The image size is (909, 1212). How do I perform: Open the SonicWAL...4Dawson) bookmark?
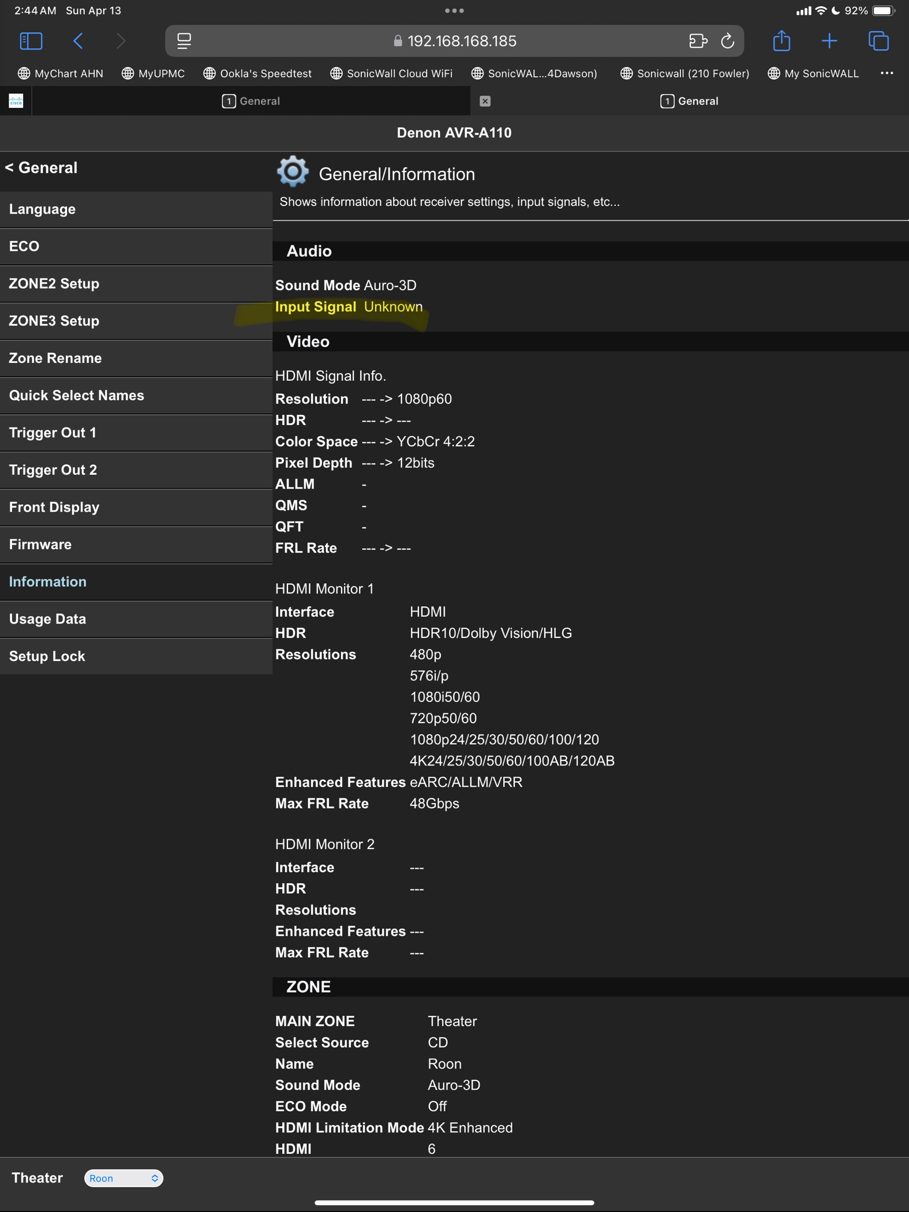534,73
